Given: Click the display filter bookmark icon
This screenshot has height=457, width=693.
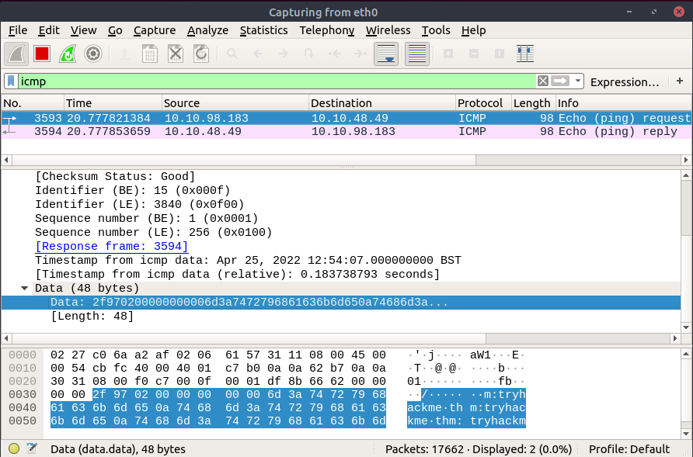Looking at the screenshot, I should click(11, 81).
